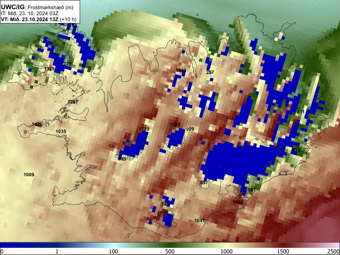This screenshot has width=340, height=255.
Task: Click the 239 height value
Action: 67,64
